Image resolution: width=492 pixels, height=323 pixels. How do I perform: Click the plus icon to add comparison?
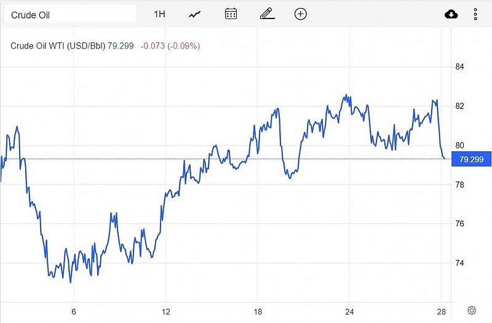301,14
